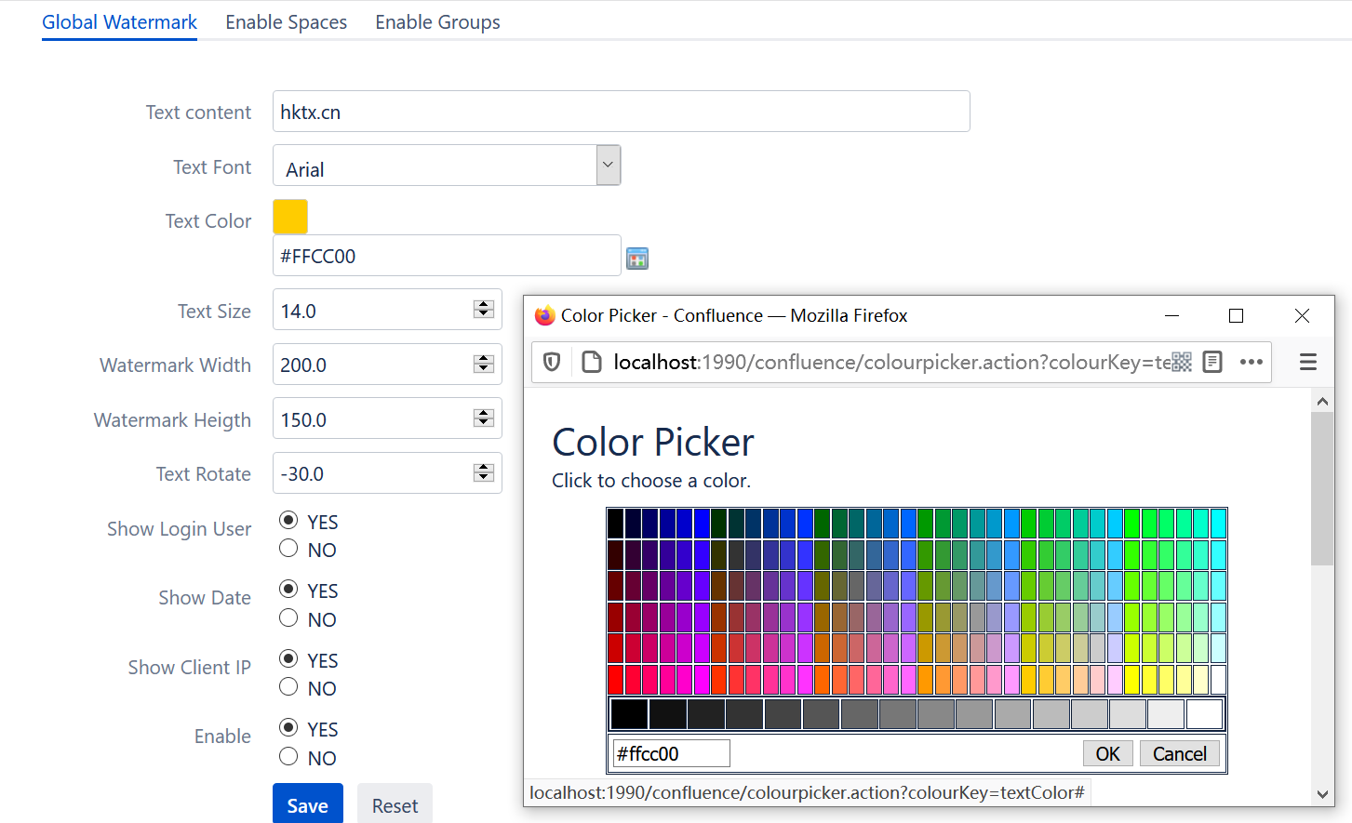Screen dimensions: 1352x823
Task: Click the Color Picker vertical scrollbar thumb
Action: coord(1322,489)
